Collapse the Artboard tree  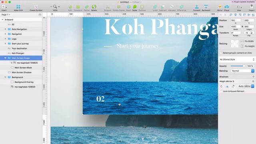click(2, 20)
